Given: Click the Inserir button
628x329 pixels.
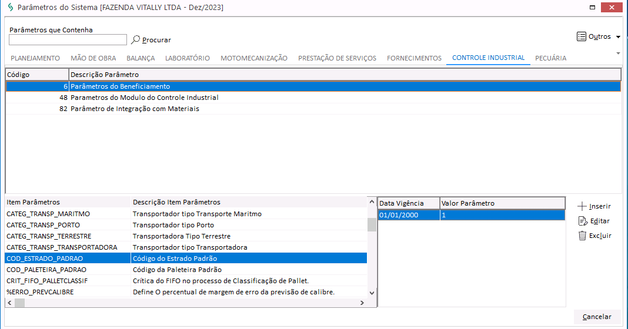Looking at the screenshot, I should click(594, 207).
